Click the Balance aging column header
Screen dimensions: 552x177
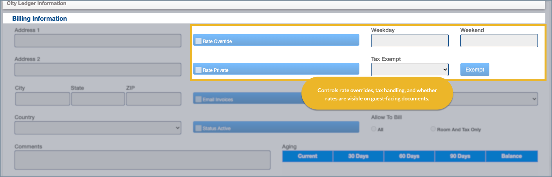click(511, 156)
